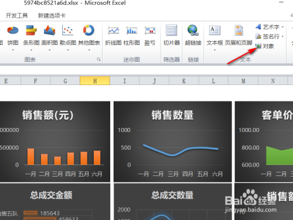This screenshot has height=220, width=293.
Task: Click the Slicer (切片器) icon
Action: point(172,31)
